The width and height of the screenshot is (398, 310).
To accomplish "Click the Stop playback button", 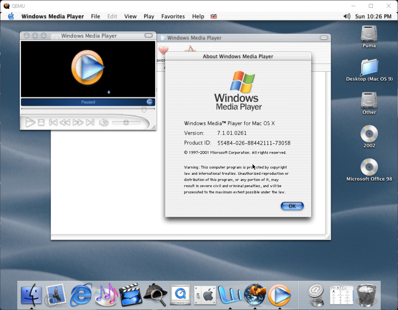I will [41, 123].
